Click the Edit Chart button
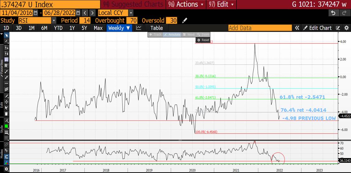The width and height of the screenshot is (351, 173). tap(318, 28)
